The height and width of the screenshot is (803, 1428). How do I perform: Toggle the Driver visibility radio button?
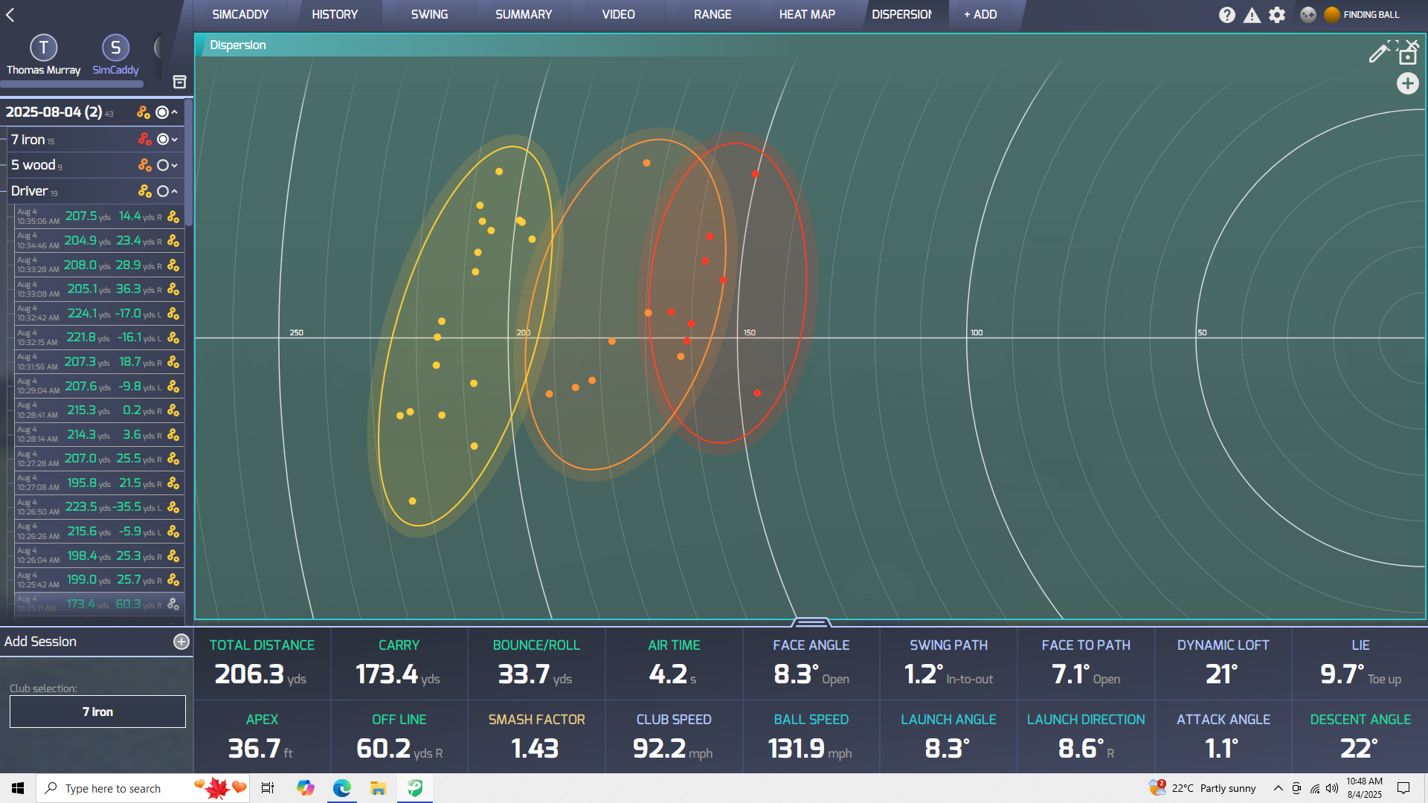163,191
